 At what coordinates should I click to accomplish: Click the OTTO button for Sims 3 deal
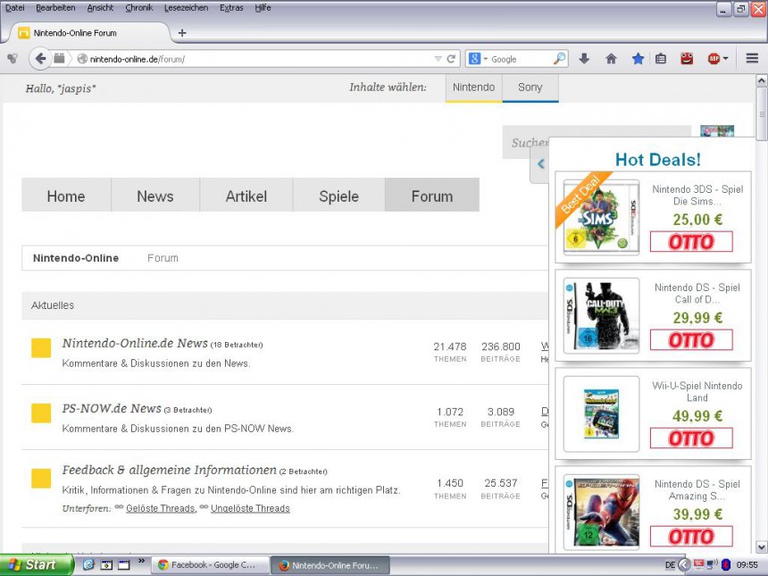pyautogui.click(x=691, y=242)
